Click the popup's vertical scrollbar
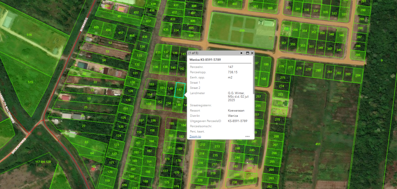397x189 pixels. tap(254, 77)
